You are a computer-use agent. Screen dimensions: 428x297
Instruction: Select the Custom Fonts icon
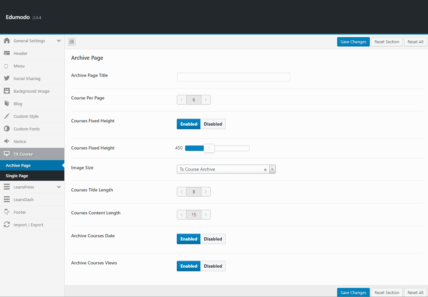tap(7, 129)
